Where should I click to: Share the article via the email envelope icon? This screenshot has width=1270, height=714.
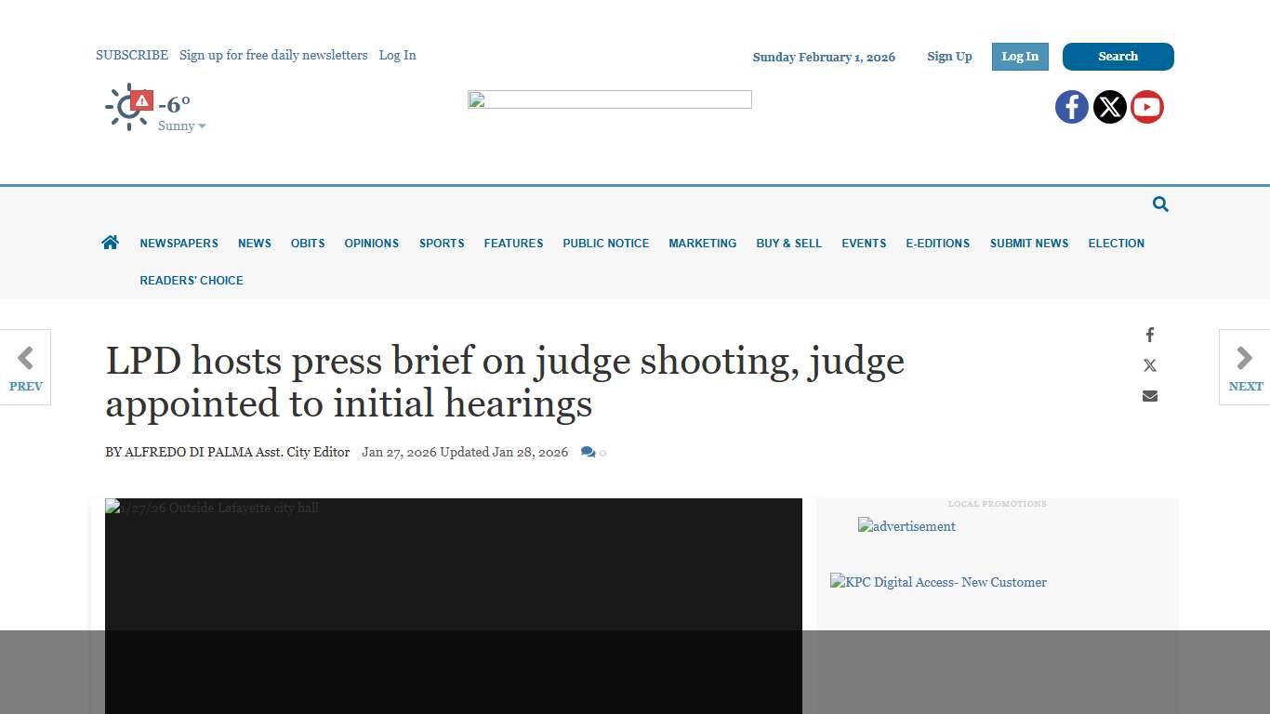pyautogui.click(x=1149, y=395)
